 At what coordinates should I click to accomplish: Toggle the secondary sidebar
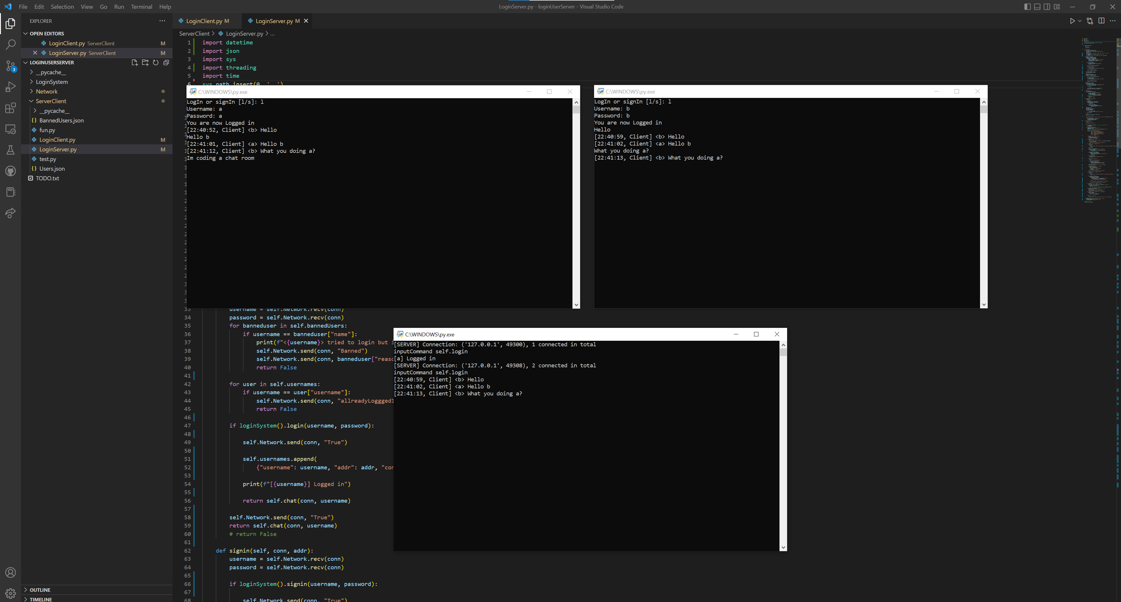1046,6
